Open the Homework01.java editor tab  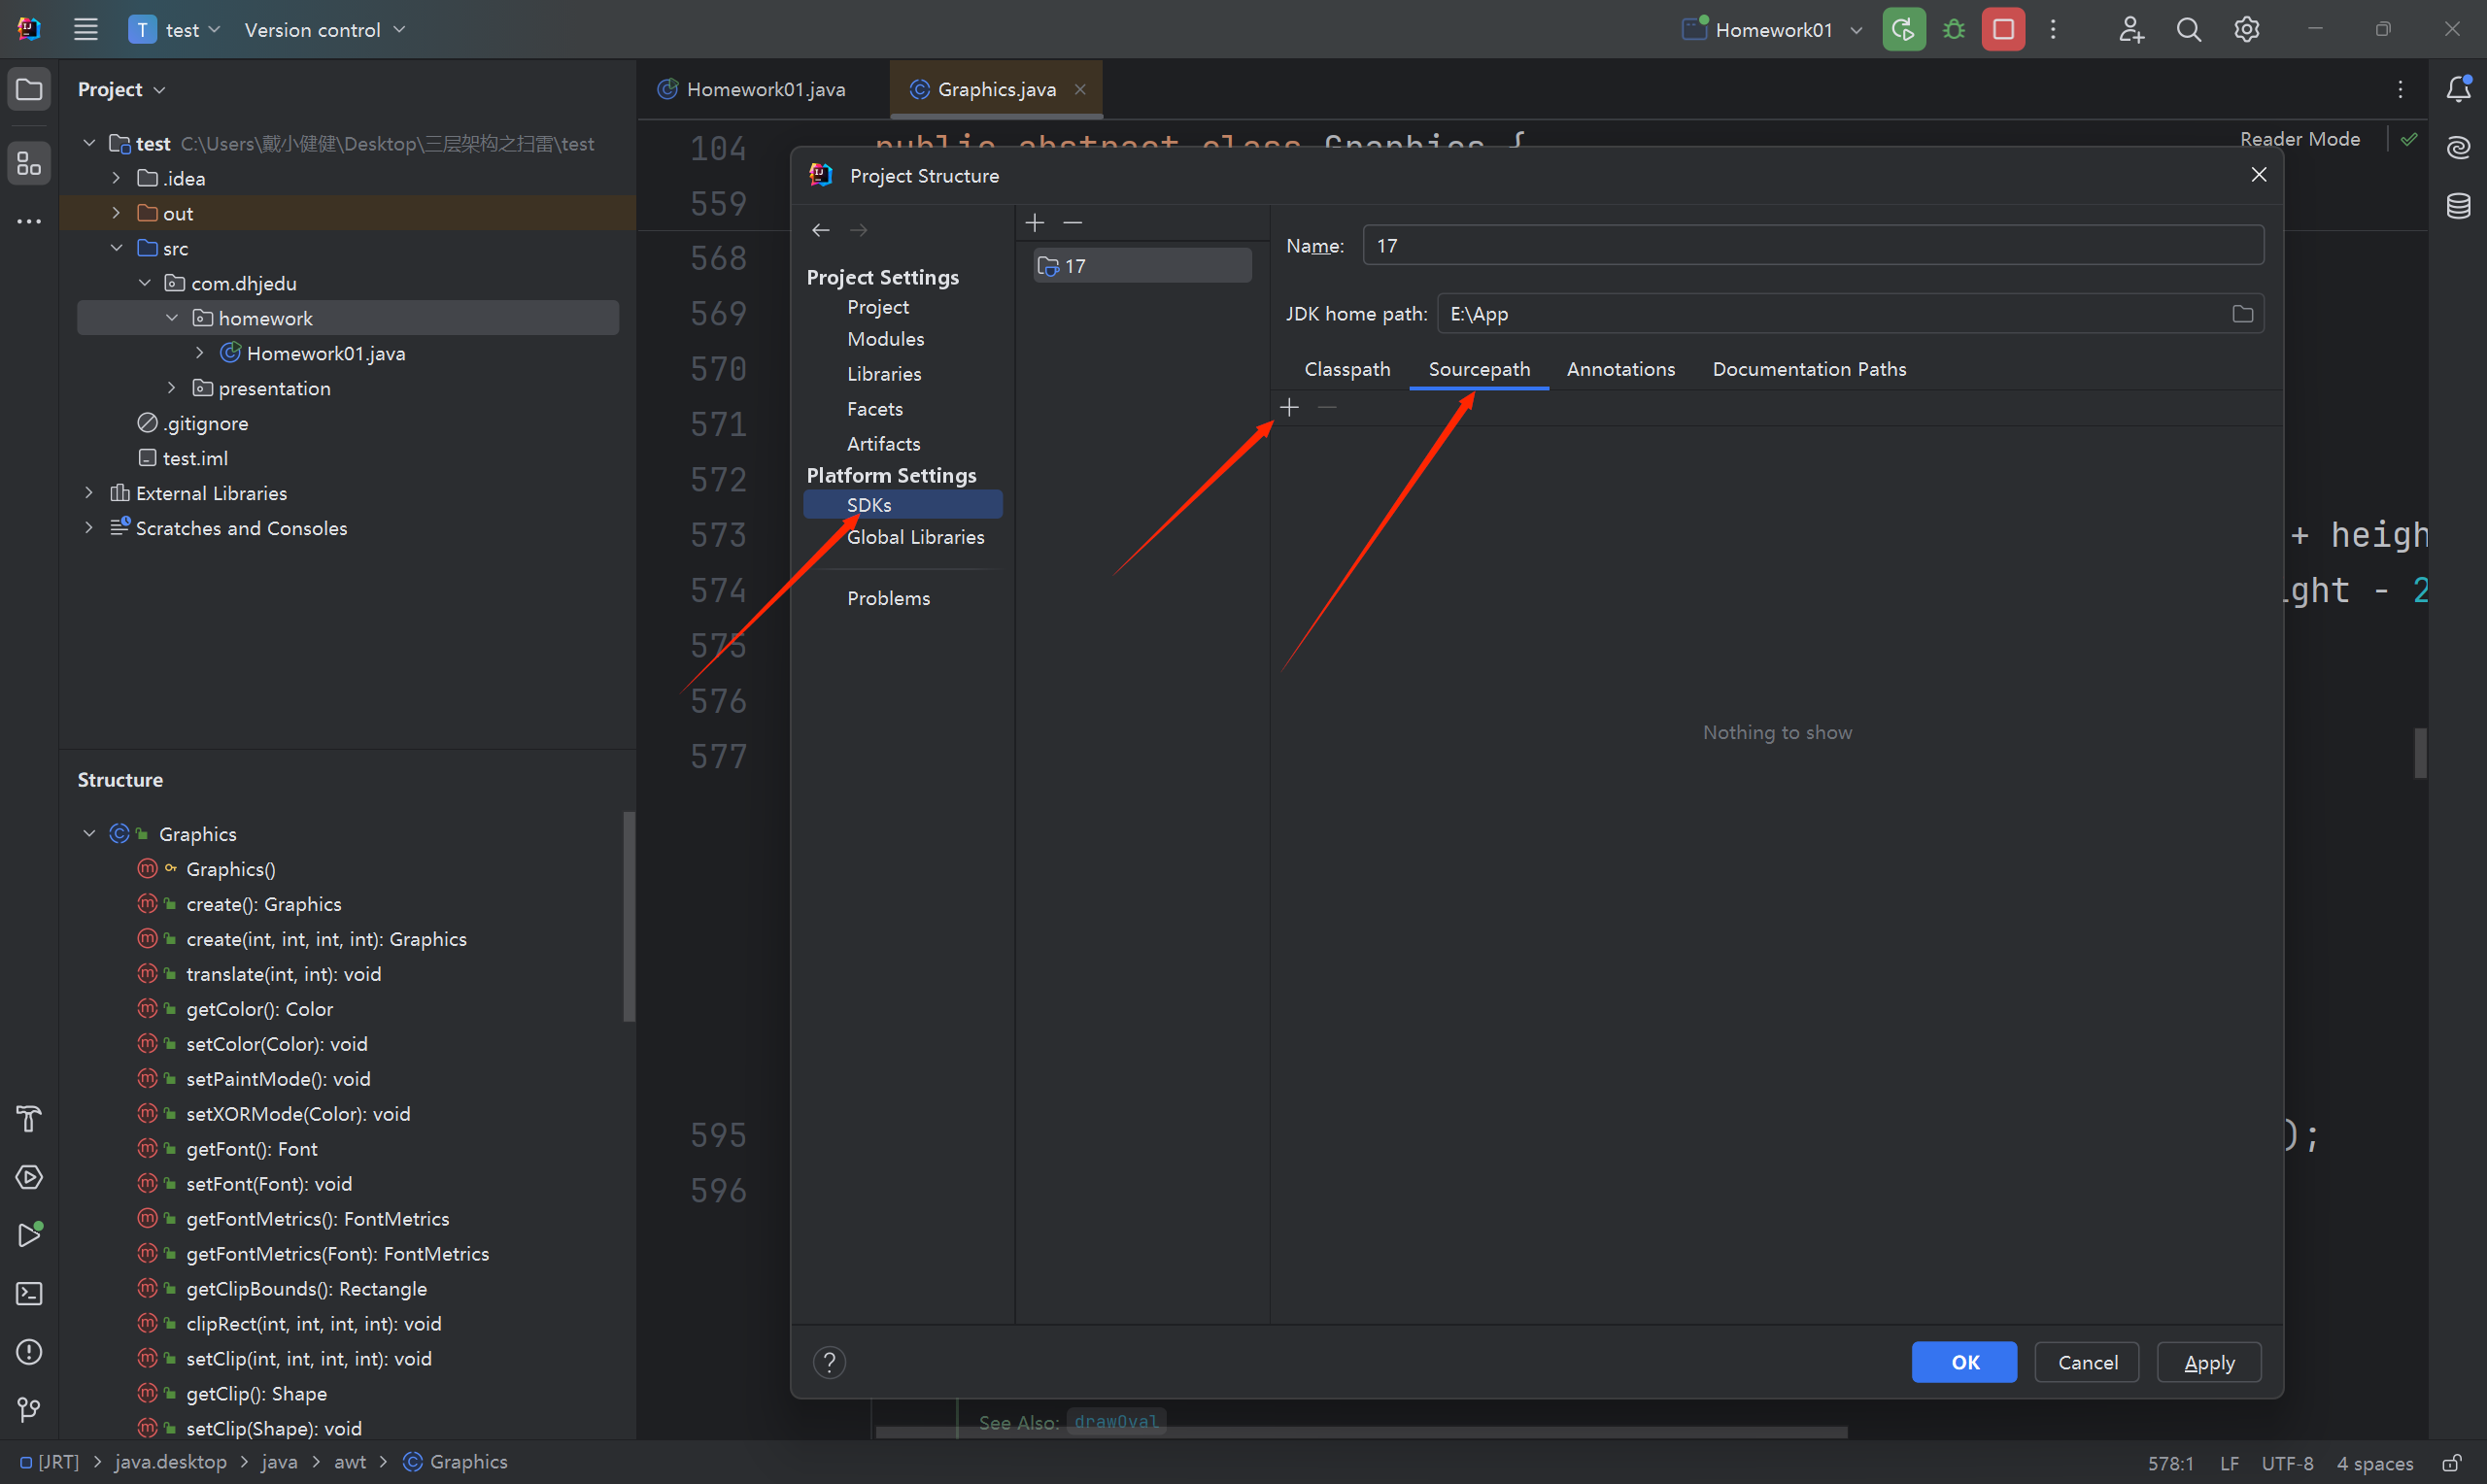point(765,90)
